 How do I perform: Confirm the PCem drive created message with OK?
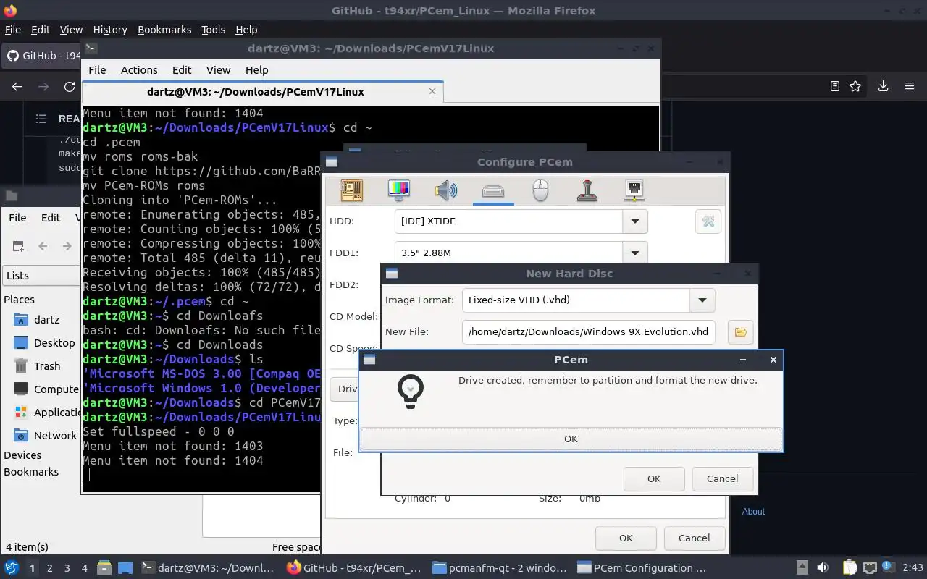(571, 439)
